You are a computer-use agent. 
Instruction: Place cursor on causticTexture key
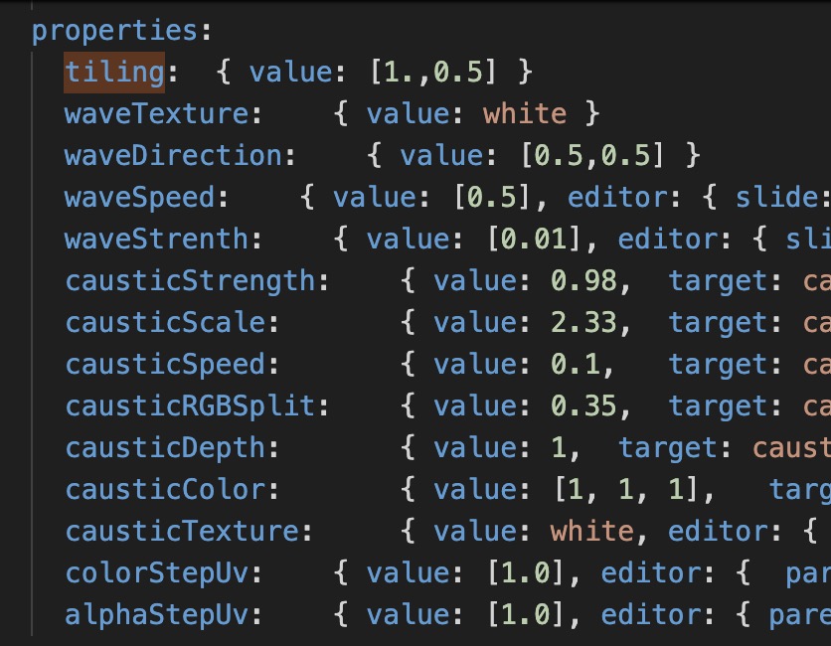[x=182, y=532]
